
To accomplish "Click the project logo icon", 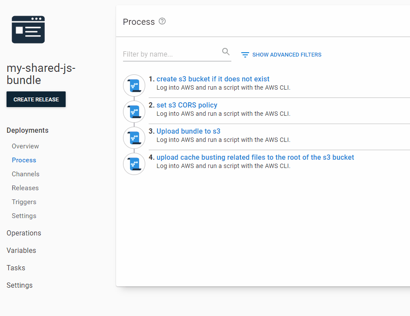I will pos(28,30).
